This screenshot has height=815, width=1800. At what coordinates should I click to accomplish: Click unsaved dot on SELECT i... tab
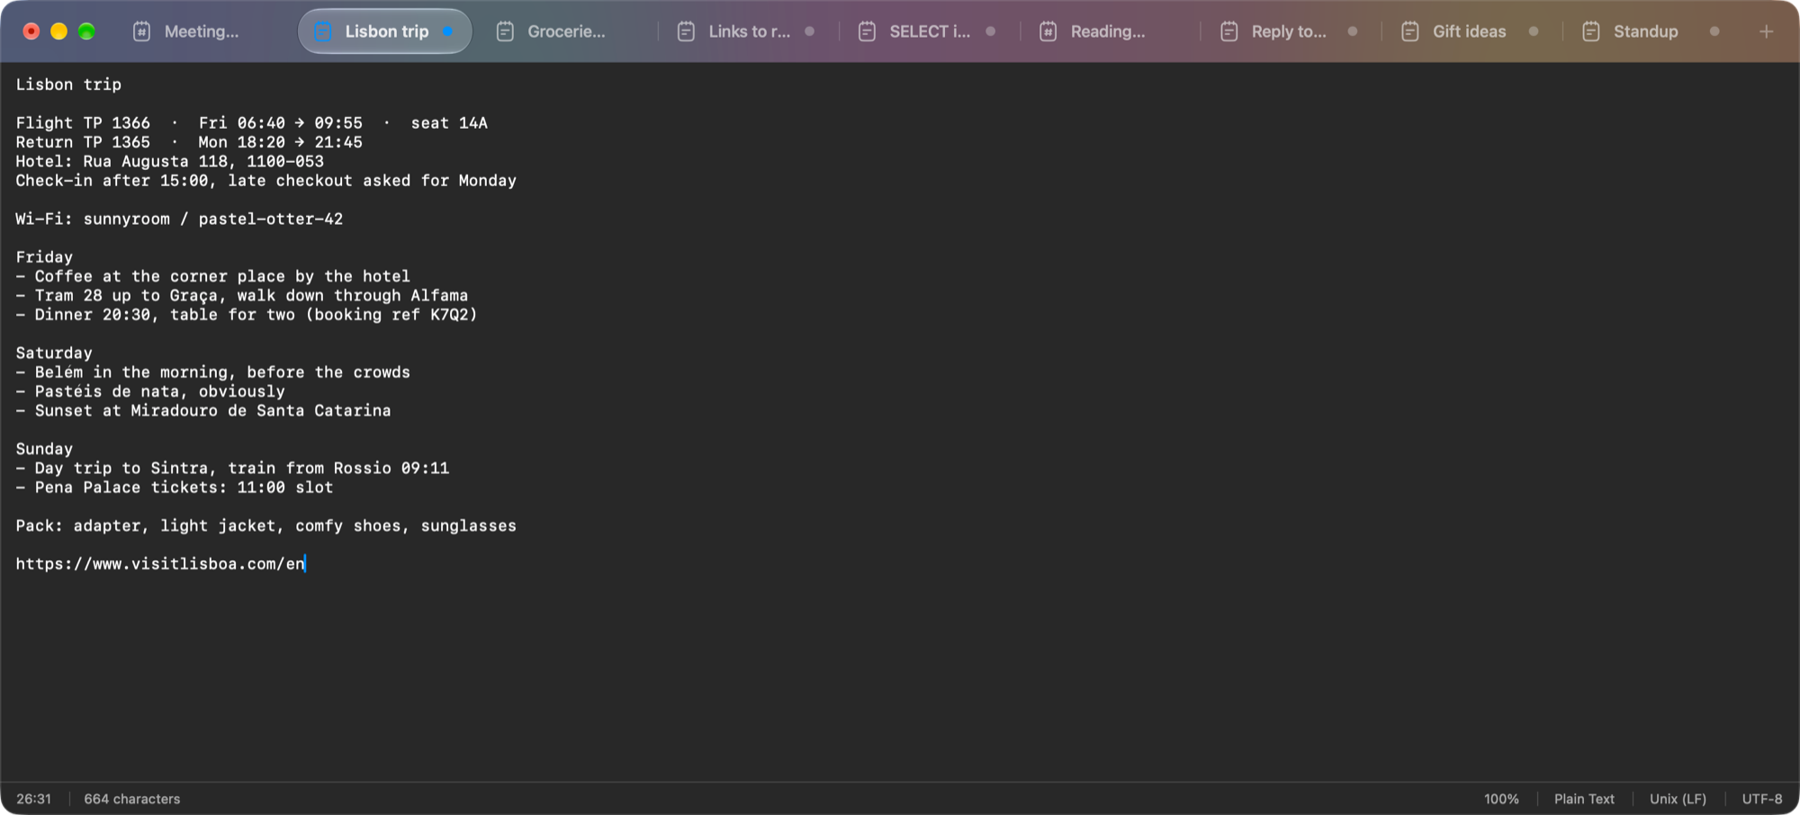tap(990, 31)
